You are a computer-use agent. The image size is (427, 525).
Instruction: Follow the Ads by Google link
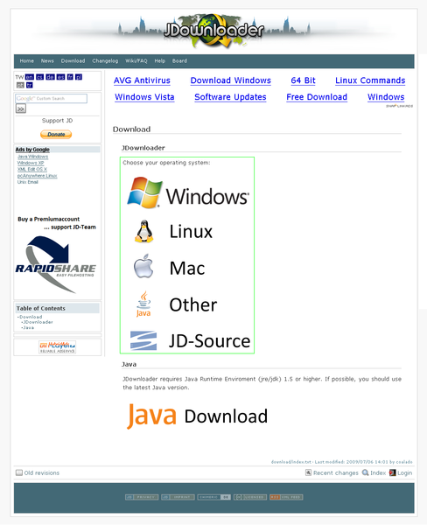[x=32, y=150]
